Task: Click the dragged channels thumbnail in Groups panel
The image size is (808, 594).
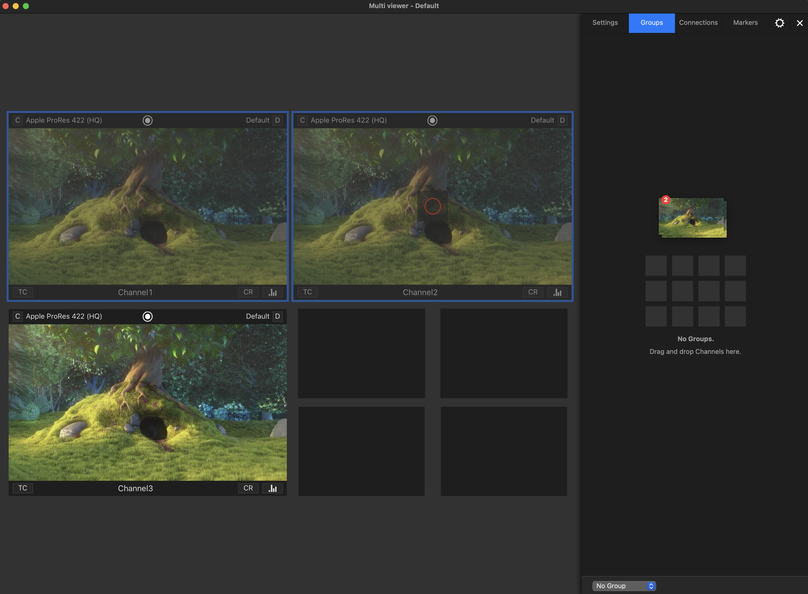Action: pyautogui.click(x=692, y=218)
